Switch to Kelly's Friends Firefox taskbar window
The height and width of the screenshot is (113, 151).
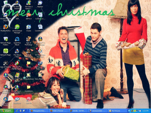[59, 111]
